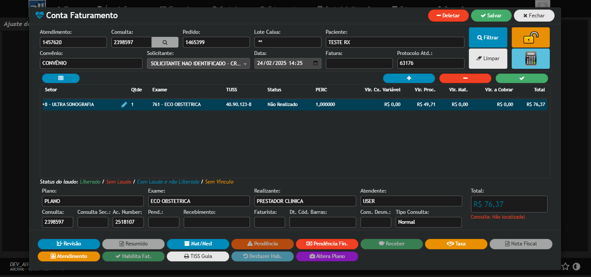The image size is (591, 277).
Task: Click the Altera Plano button
Action: click(x=327, y=256)
